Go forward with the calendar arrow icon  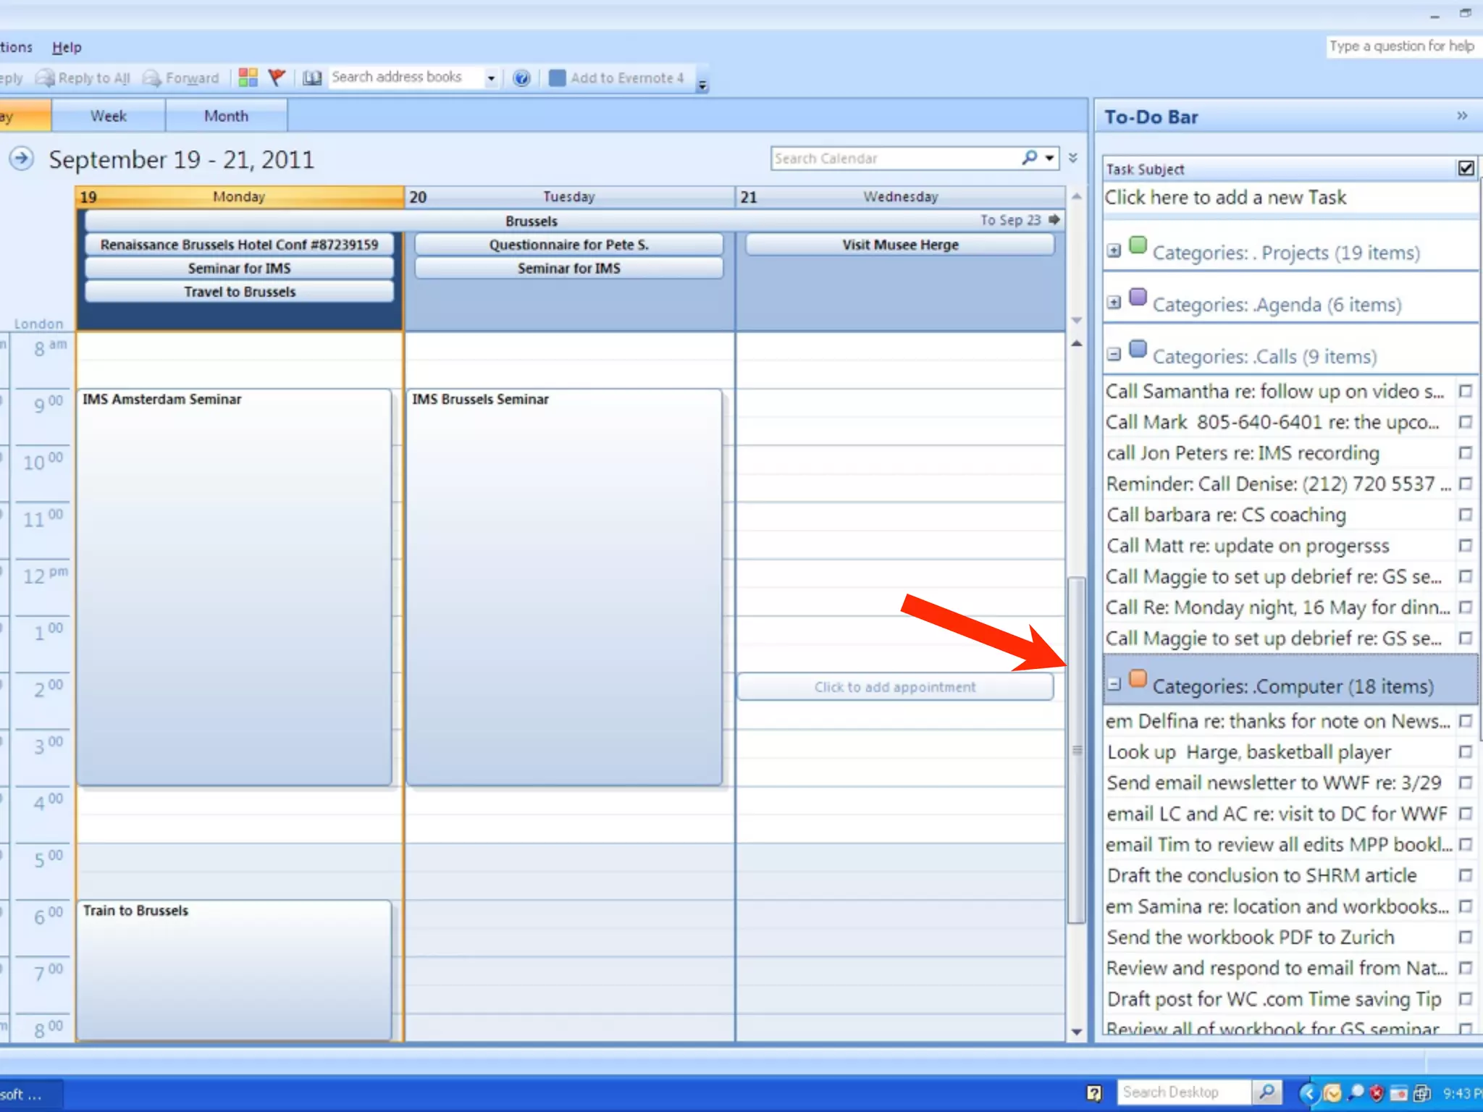22,159
